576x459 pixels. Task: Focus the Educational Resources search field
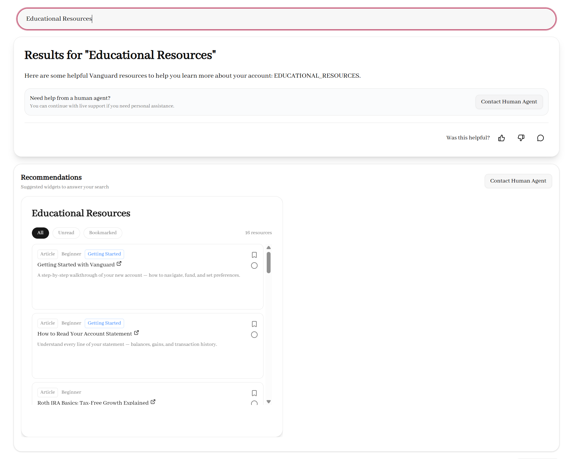click(x=287, y=19)
